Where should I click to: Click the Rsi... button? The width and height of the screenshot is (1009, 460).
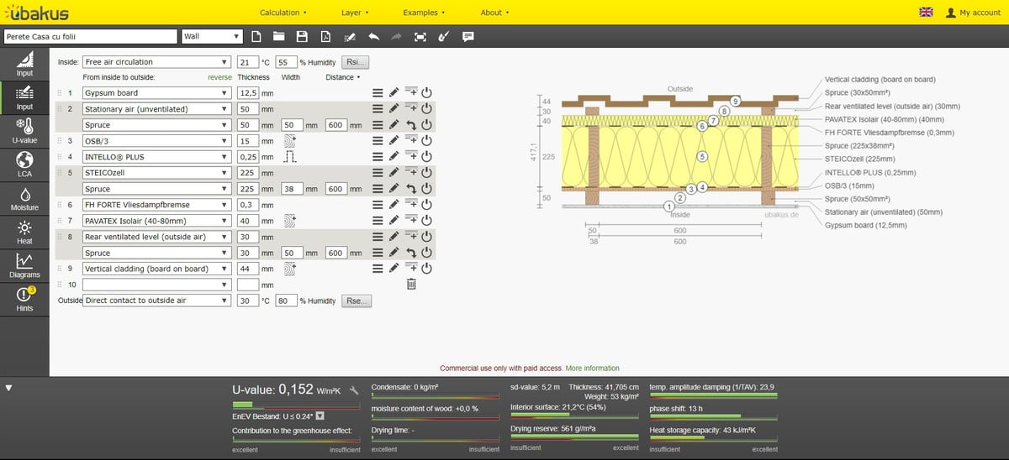coord(356,62)
